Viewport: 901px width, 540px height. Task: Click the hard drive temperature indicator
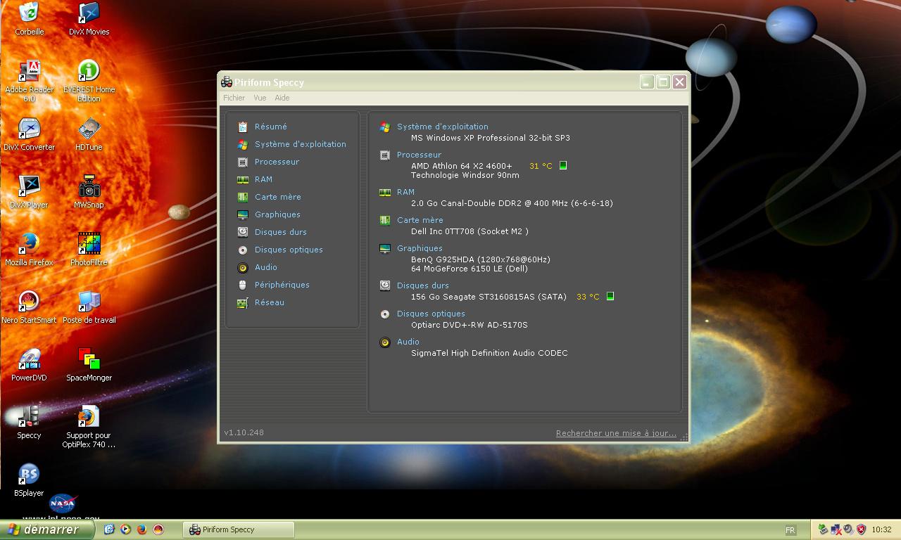610,297
